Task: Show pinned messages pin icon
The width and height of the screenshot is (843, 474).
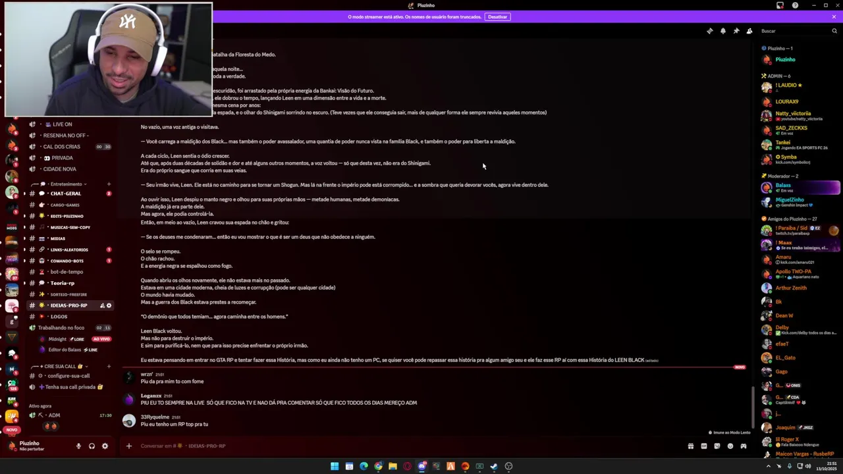Action: pos(736,31)
